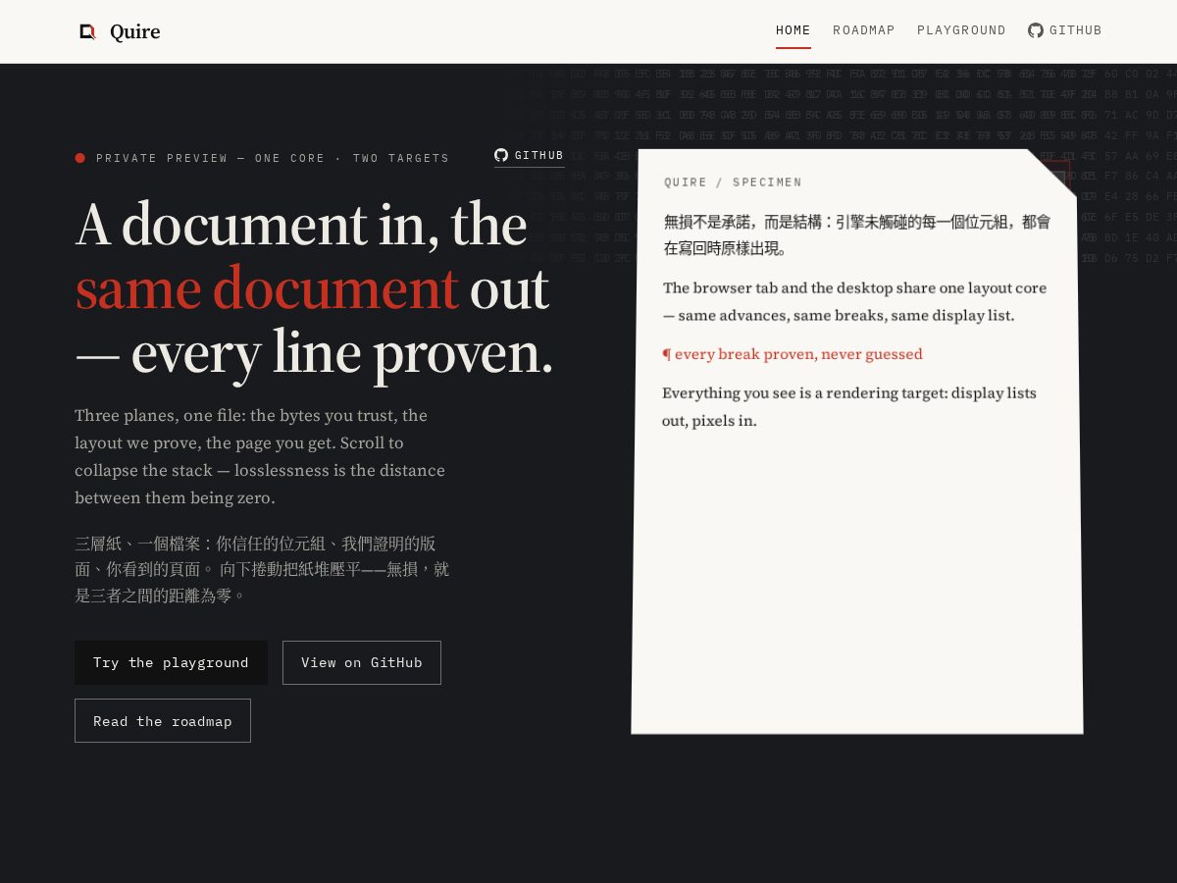Open the GitHub text link in navigation

1076,30
